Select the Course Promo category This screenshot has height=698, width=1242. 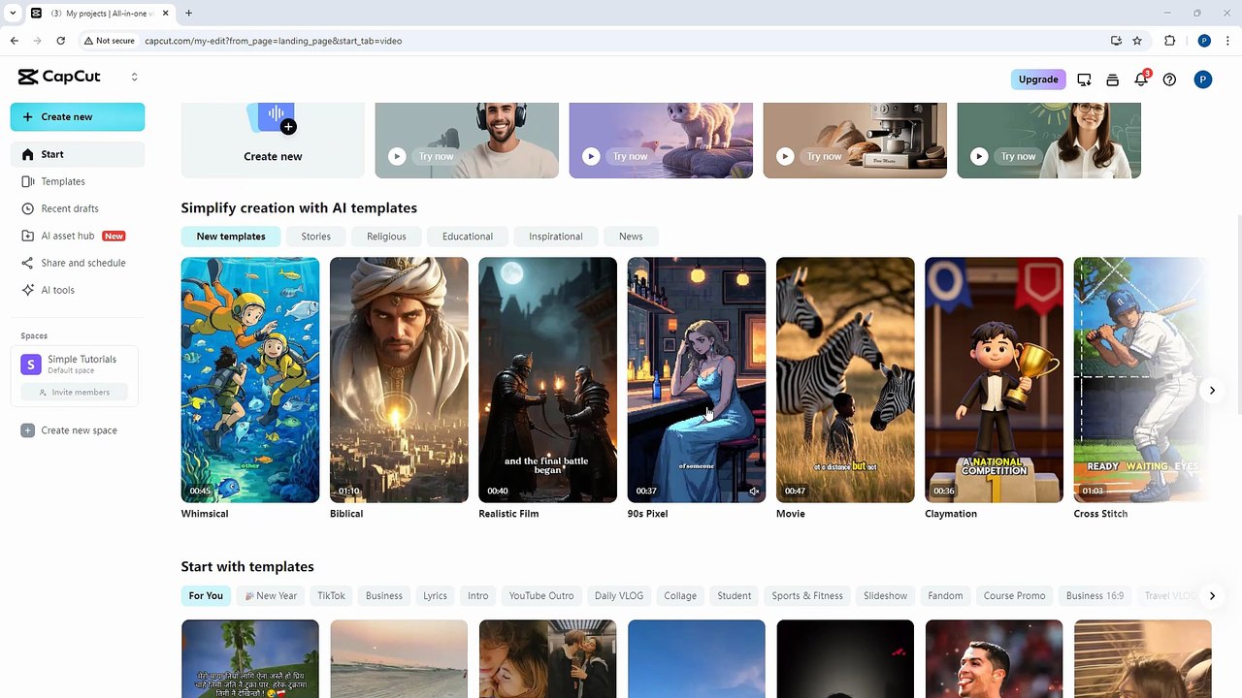point(1015,596)
